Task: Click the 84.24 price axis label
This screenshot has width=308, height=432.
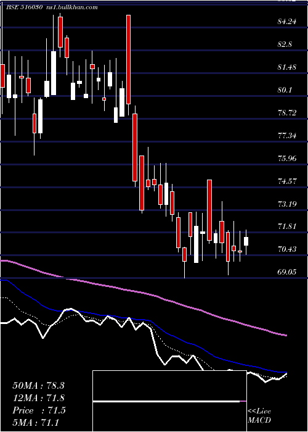Action: tap(287, 22)
